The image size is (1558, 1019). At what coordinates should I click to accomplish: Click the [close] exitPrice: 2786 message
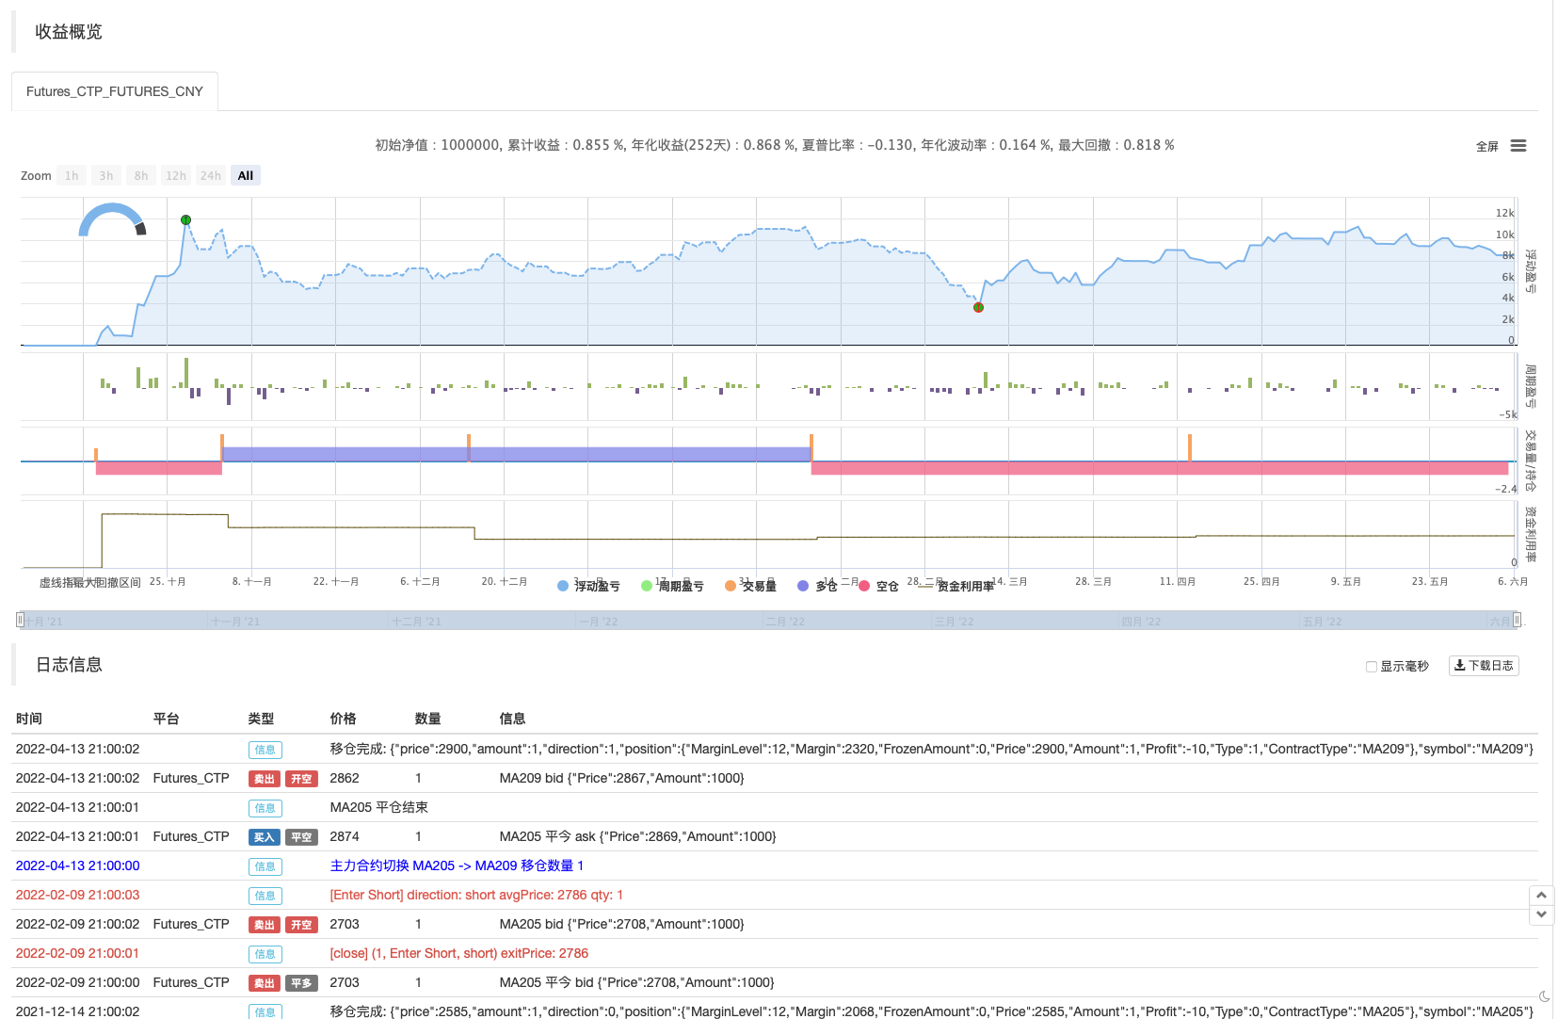point(458,953)
